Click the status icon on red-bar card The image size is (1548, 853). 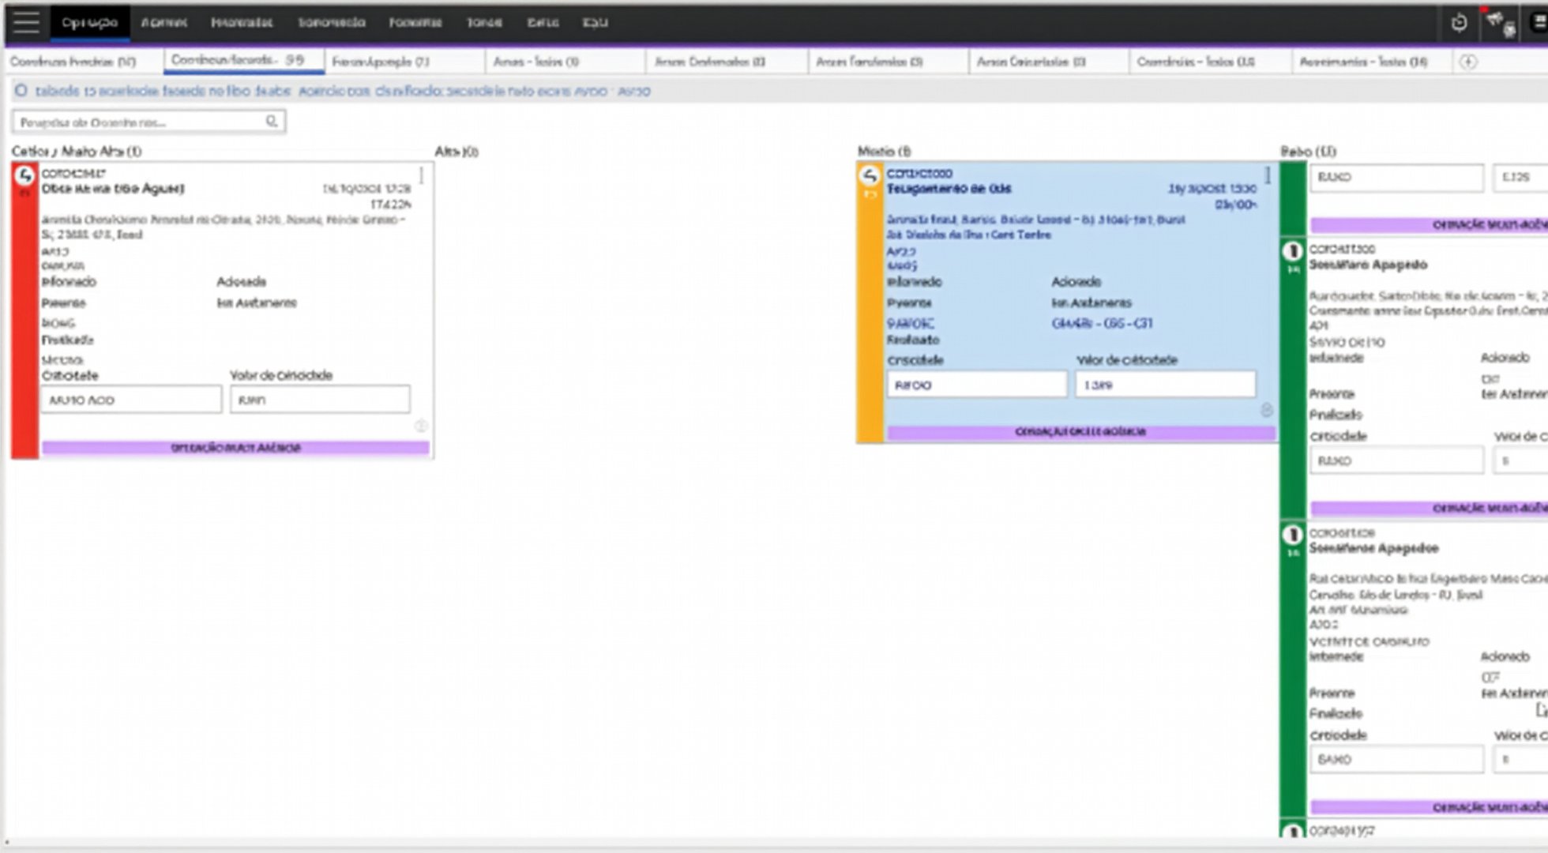[x=25, y=175]
